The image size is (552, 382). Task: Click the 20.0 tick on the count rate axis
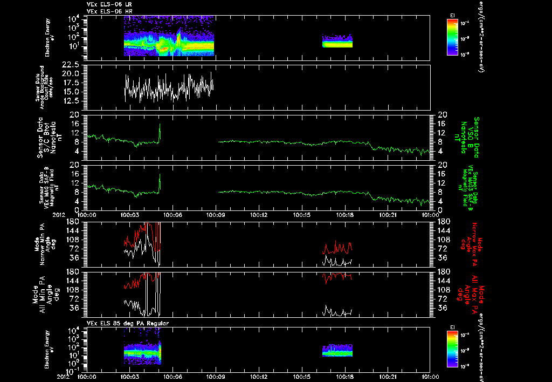coord(70,73)
